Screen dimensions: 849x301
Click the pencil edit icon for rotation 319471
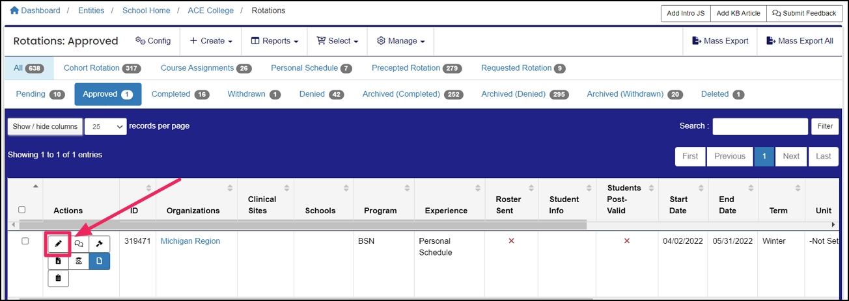[58, 244]
